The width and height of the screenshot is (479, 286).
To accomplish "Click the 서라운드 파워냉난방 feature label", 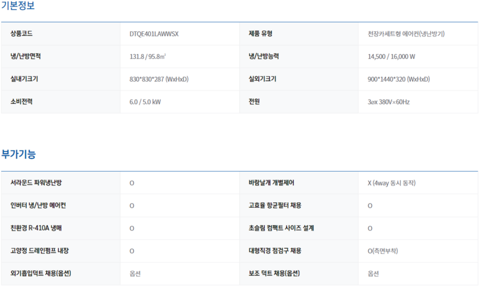I will coord(36,183).
